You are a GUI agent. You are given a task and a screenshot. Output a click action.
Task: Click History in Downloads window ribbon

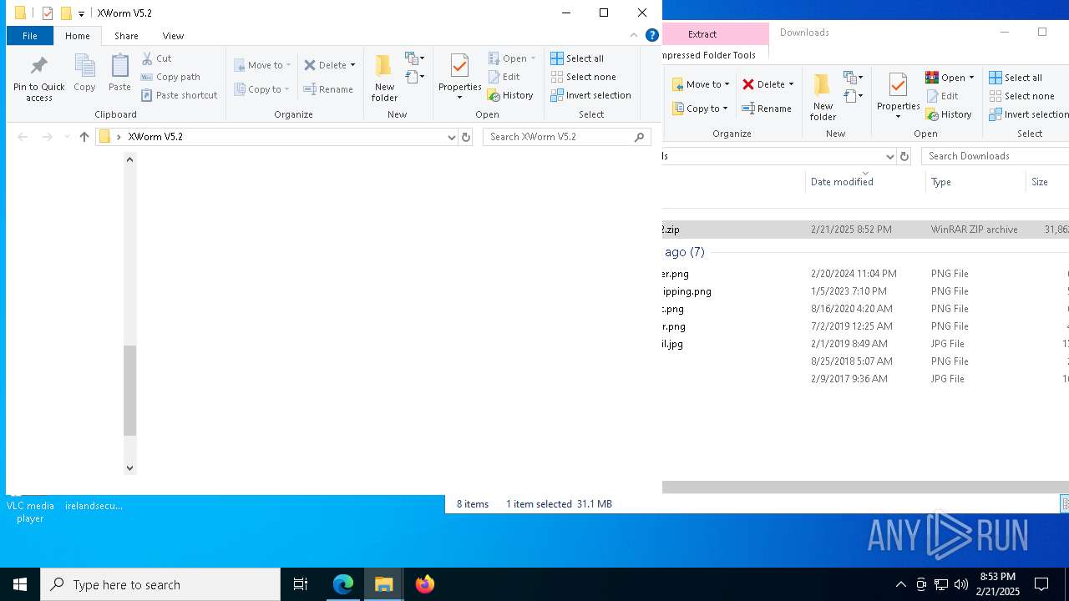pos(949,114)
